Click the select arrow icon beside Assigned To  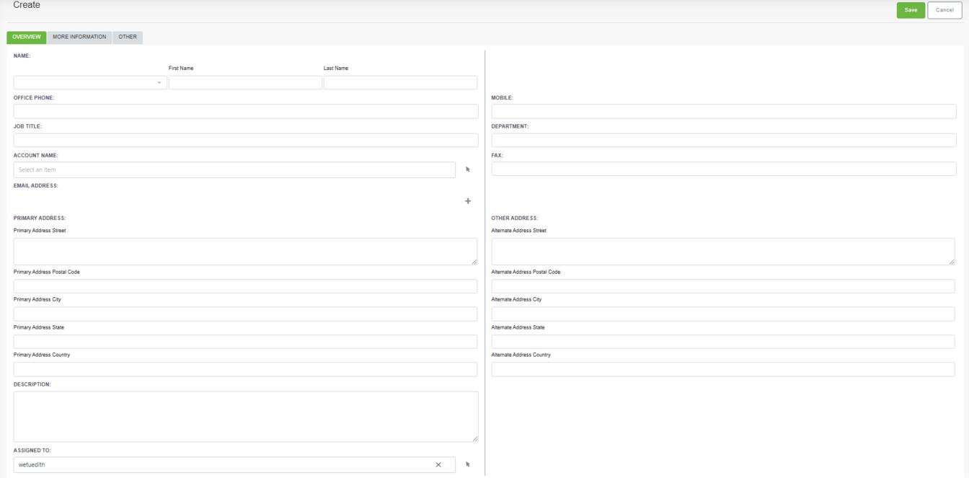467,464
